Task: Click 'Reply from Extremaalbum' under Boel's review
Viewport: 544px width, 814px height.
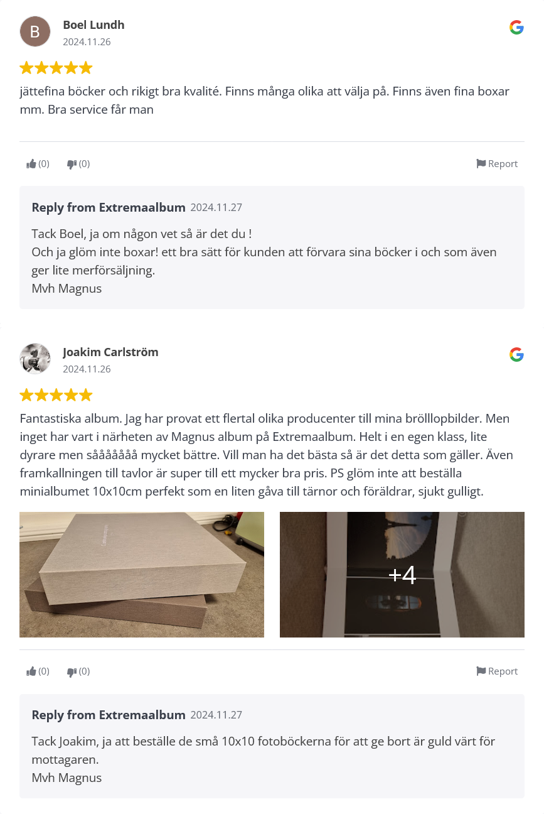Action: click(x=109, y=207)
